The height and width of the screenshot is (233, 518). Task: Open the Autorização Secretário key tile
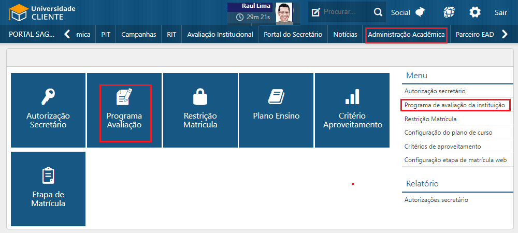[x=48, y=110]
